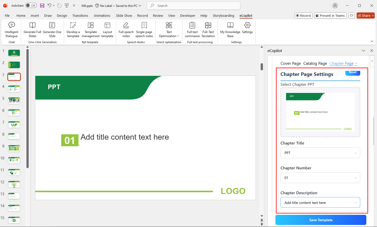
Task: Switch to the Transitions tab
Action: click(x=80, y=15)
